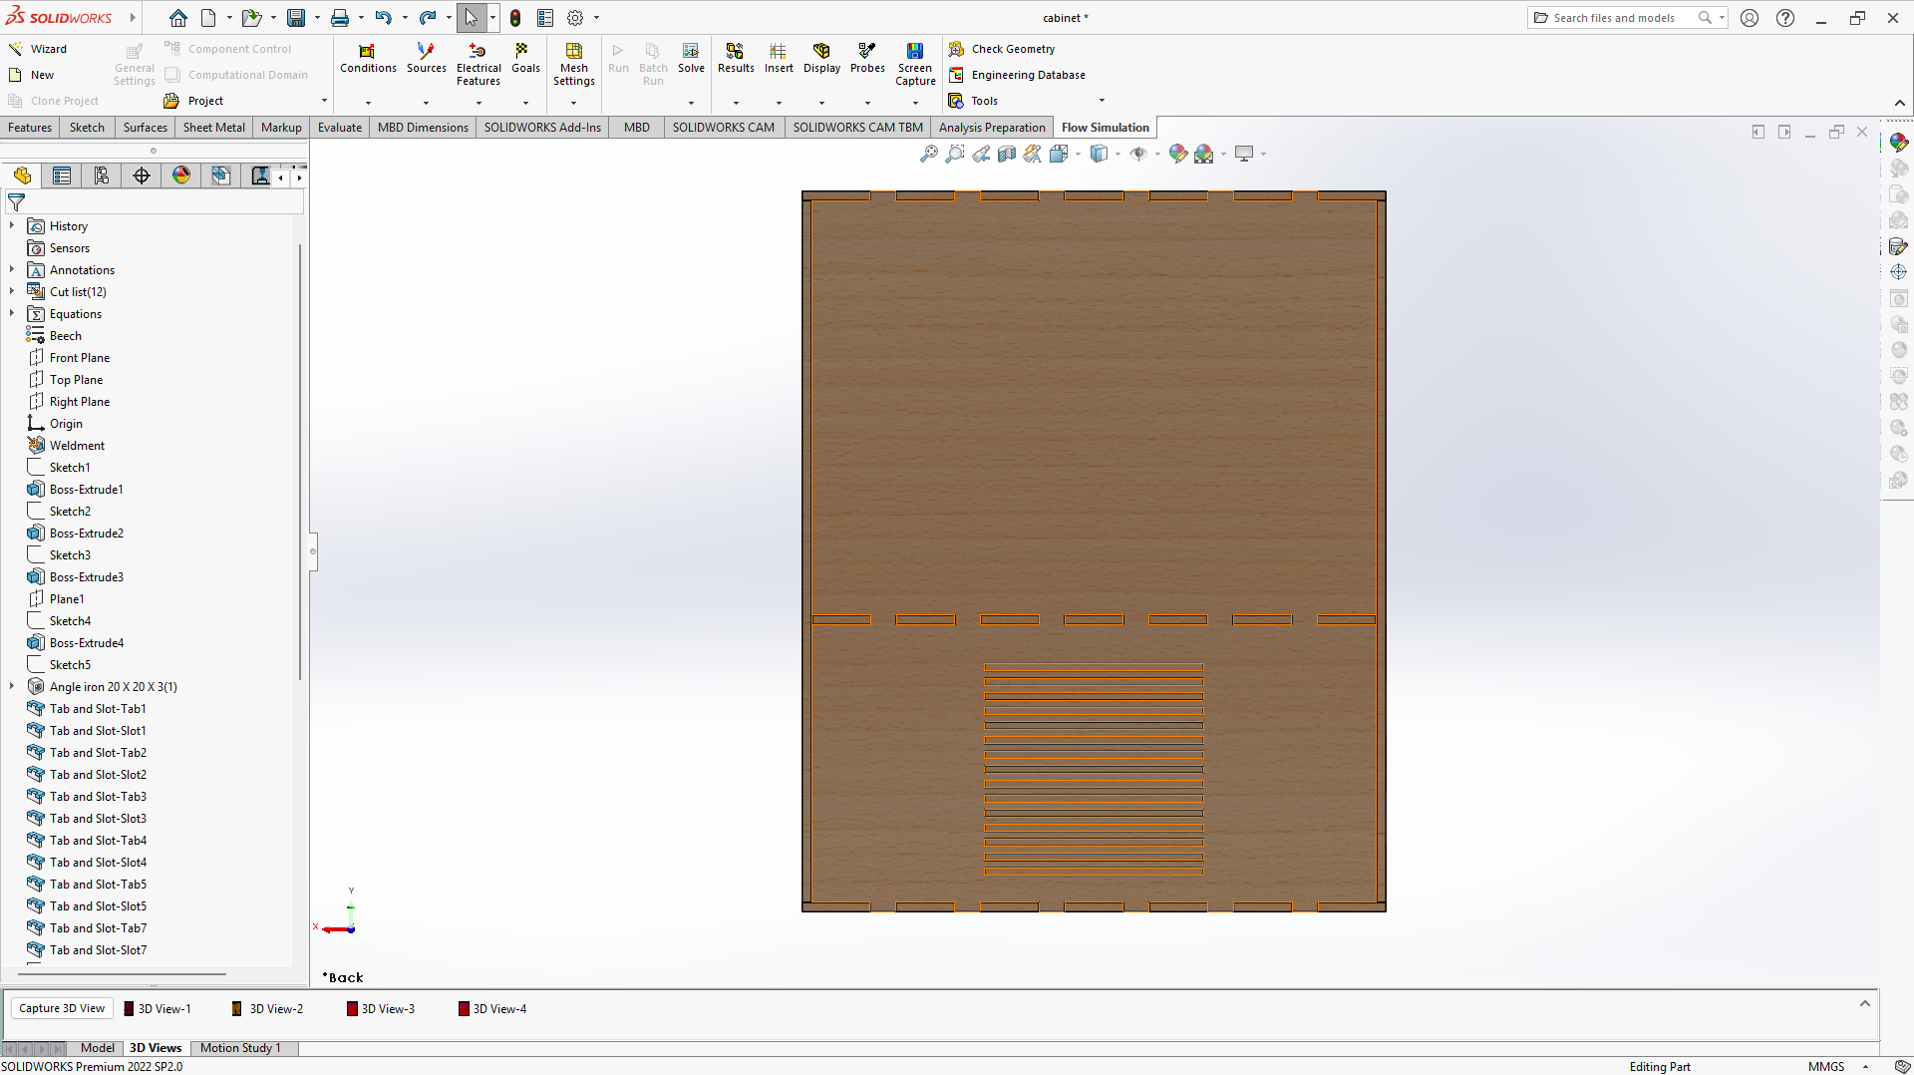Open Edit Appearance color tool
Viewport: 1914px width, 1075px height.
[1178, 154]
